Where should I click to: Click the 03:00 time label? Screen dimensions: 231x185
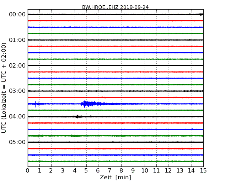pos(17,91)
